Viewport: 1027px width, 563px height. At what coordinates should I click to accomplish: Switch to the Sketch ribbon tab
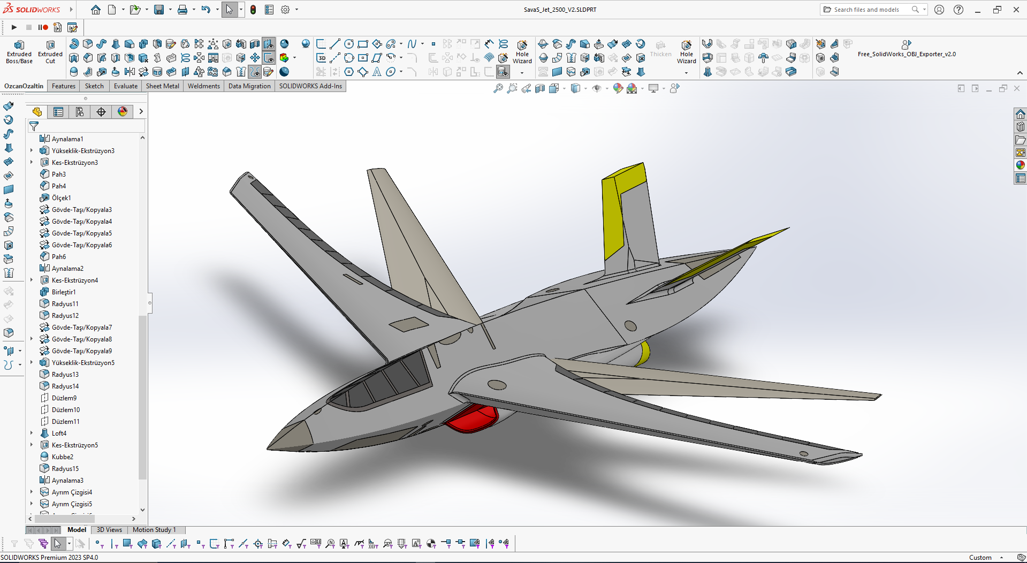(95, 86)
